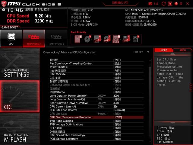
Task: Change Intel Speed Shift Technology value
Action: [x=117, y=135]
